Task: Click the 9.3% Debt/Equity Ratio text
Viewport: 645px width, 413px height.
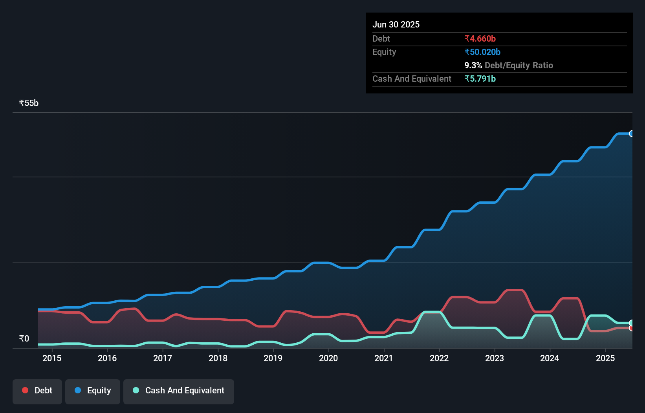Action: [509, 65]
